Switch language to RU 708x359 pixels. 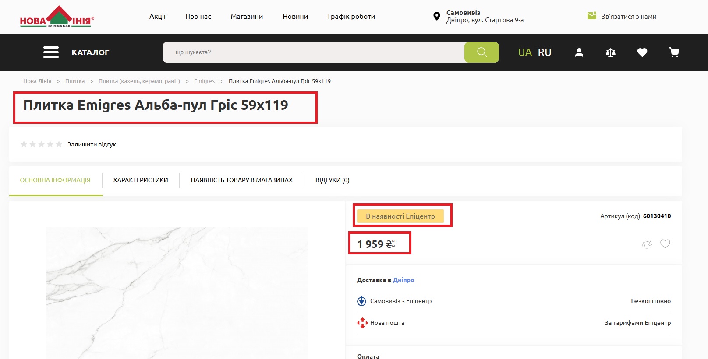point(545,52)
